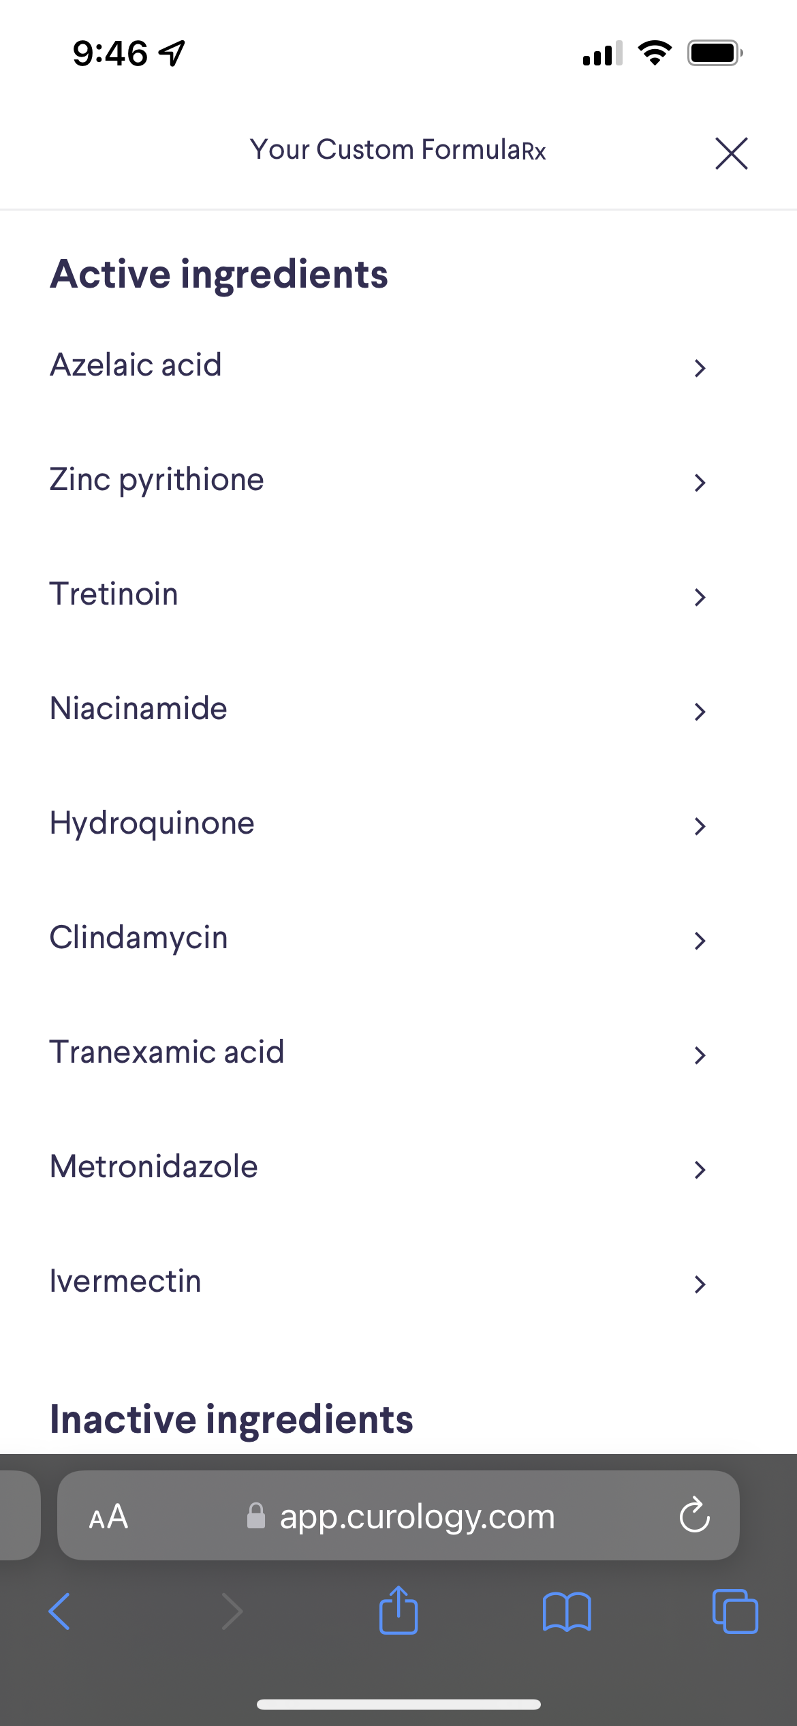The width and height of the screenshot is (797, 1726).
Task: Expand Azelaic acid chevron
Action: click(700, 368)
